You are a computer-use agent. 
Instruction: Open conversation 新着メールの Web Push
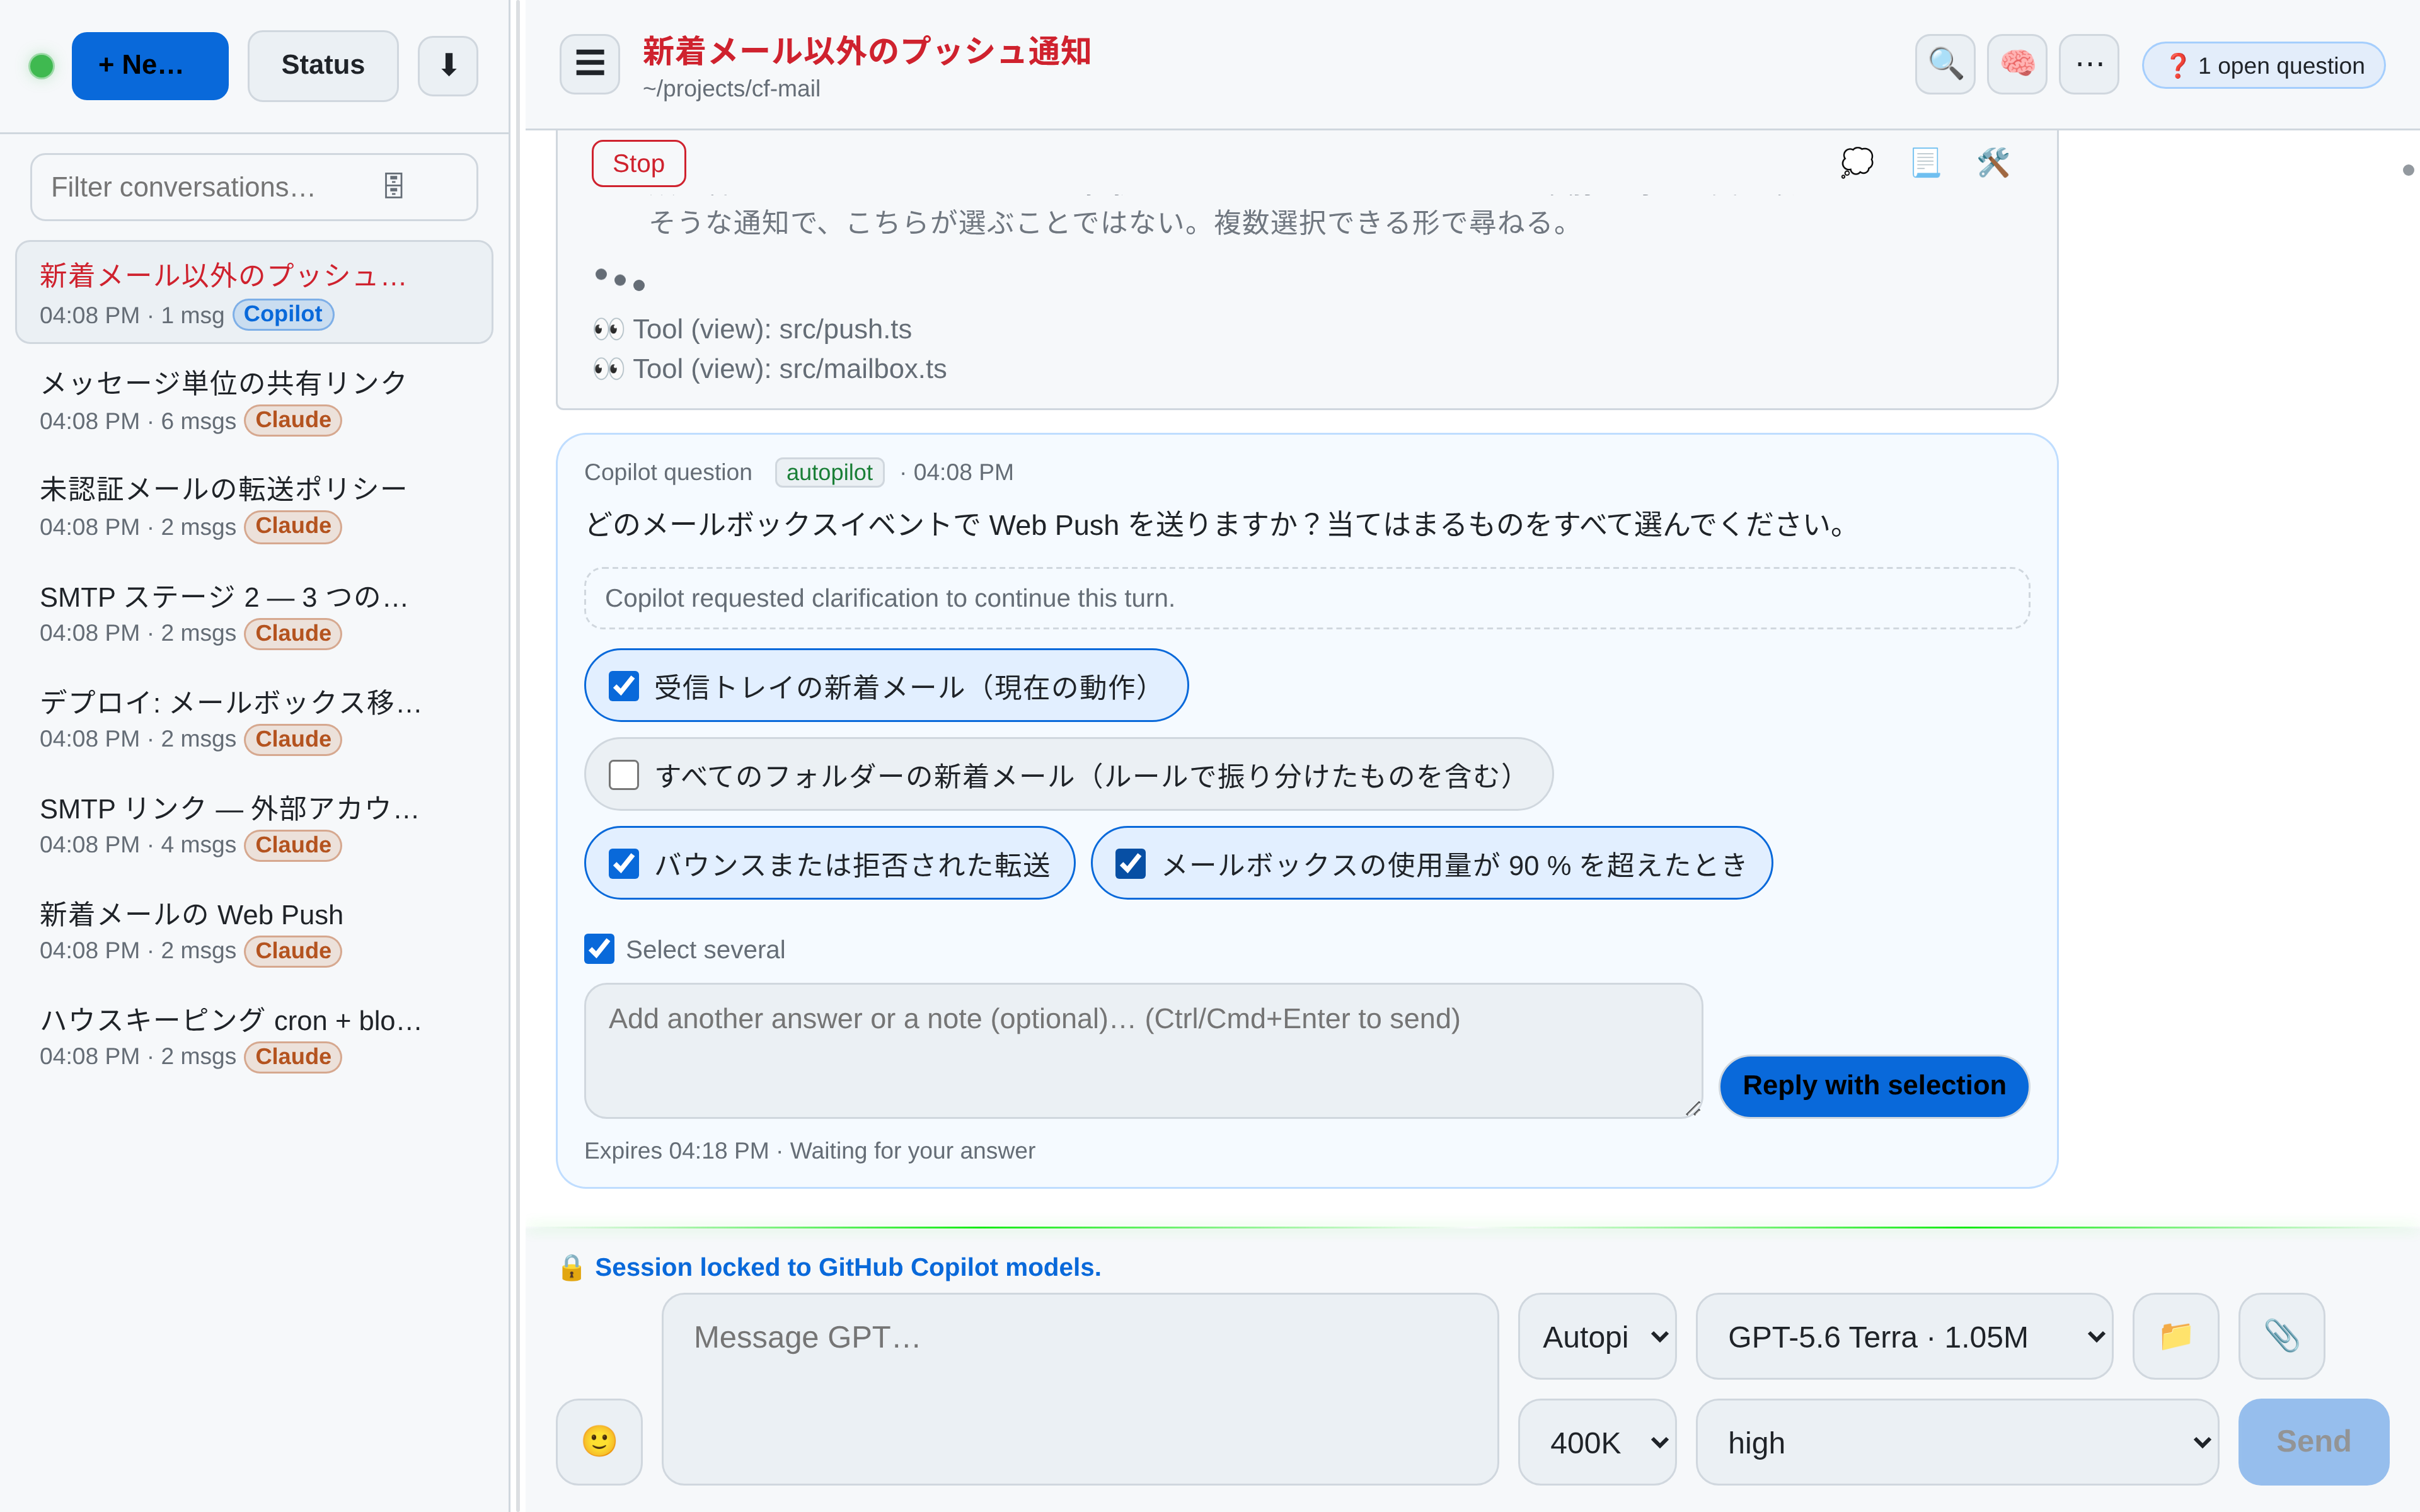(254, 931)
